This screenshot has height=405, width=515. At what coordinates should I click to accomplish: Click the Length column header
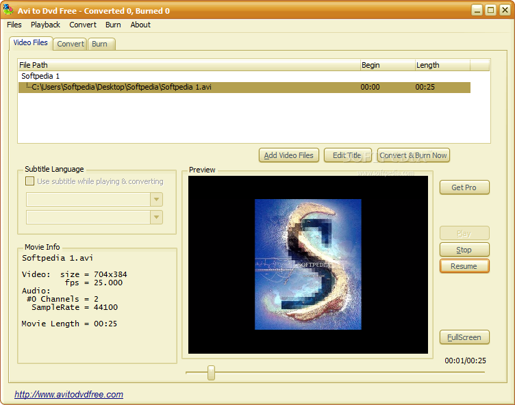[442, 65]
